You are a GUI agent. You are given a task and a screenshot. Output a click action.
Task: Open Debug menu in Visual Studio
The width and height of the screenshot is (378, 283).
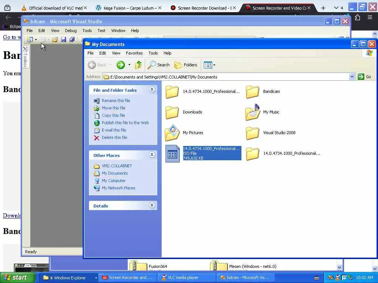point(71,31)
